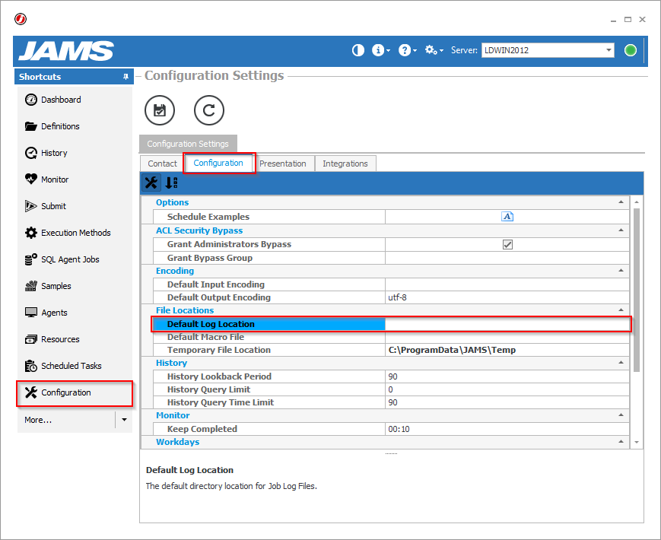Edit the Default Macro File value
661x540 pixels.
tap(507, 337)
